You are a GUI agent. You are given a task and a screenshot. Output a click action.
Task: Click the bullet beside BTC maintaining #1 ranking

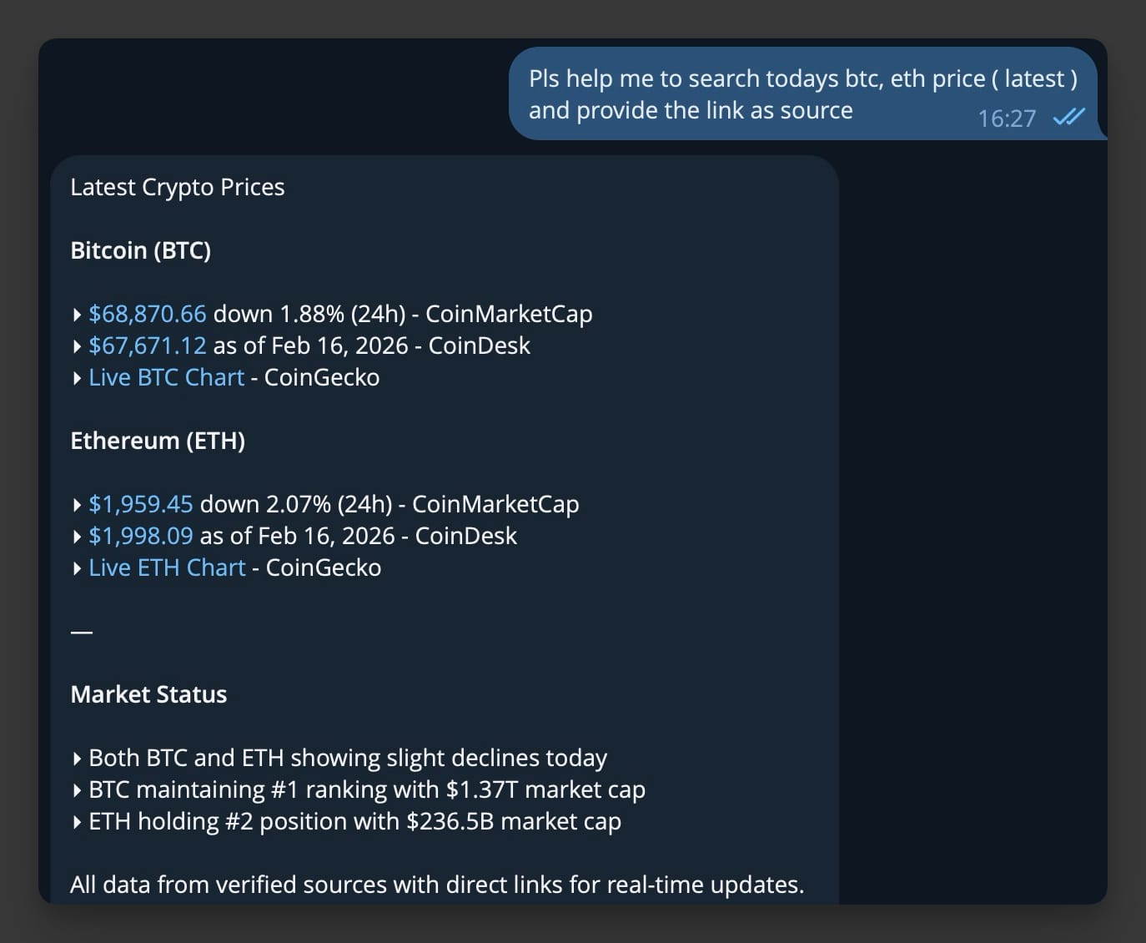[x=78, y=790]
